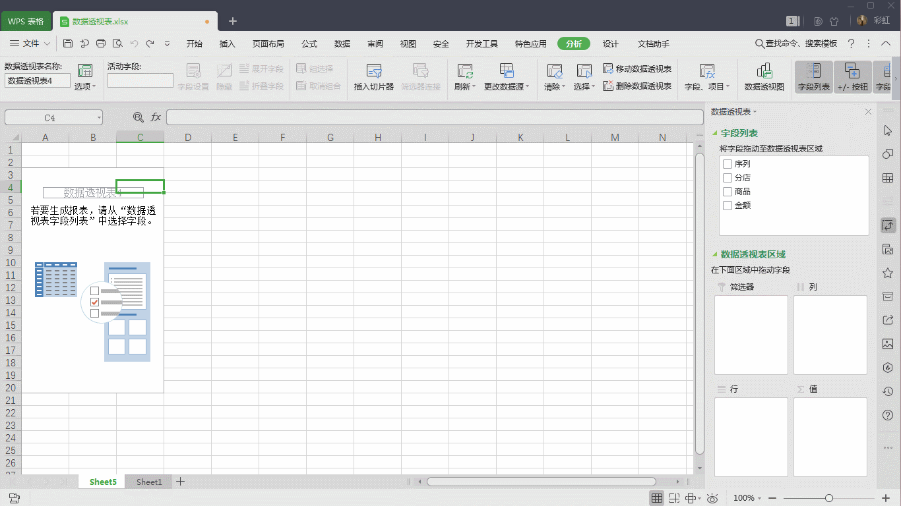Click the eye-shaped reading view icon in status bar

(x=712, y=498)
